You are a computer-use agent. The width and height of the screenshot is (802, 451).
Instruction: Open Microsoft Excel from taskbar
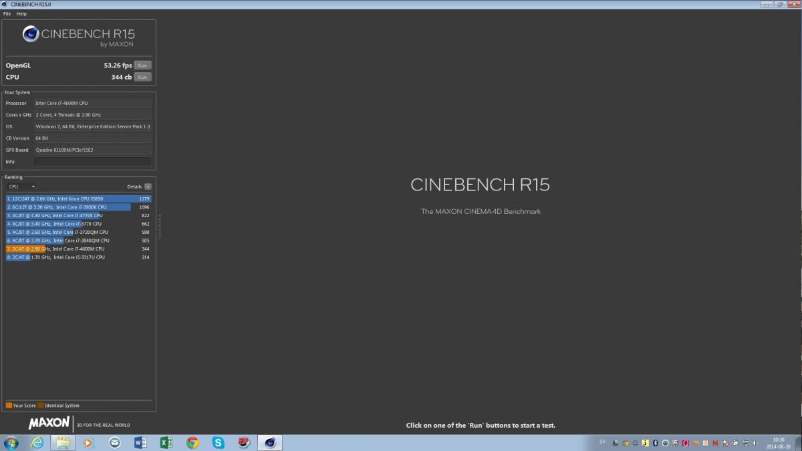[166, 442]
